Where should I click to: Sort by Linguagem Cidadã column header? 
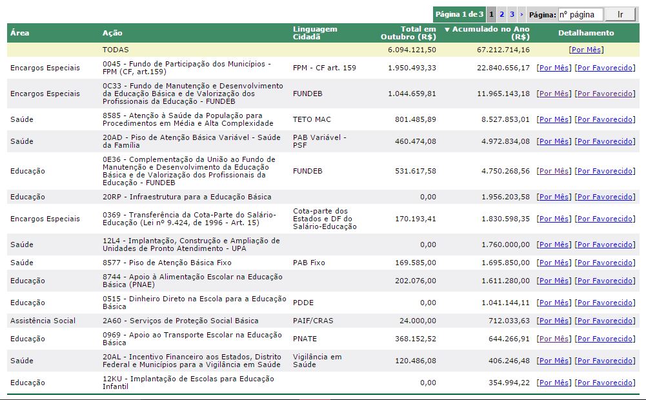(x=315, y=33)
